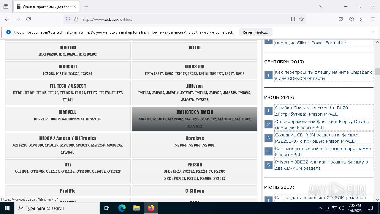The width and height of the screenshot is (380, 214).
Task: Bookmark this page with star icon
Action: click(x=301, y=19)
